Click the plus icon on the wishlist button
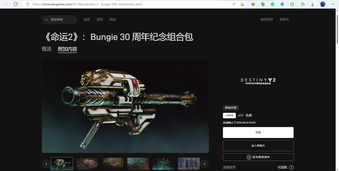Viewport: 339px width, 171px height. 249,157
